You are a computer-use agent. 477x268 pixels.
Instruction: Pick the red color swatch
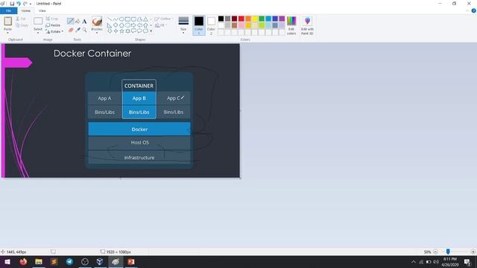[241, 19]
